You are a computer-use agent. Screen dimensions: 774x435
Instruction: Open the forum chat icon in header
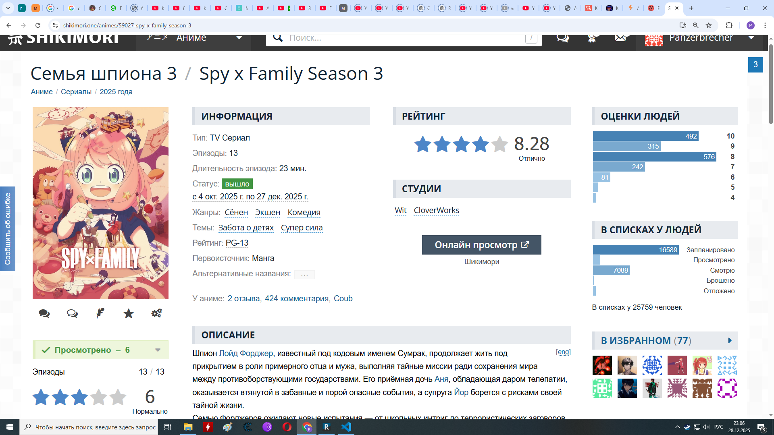click(x=563, y=38)
